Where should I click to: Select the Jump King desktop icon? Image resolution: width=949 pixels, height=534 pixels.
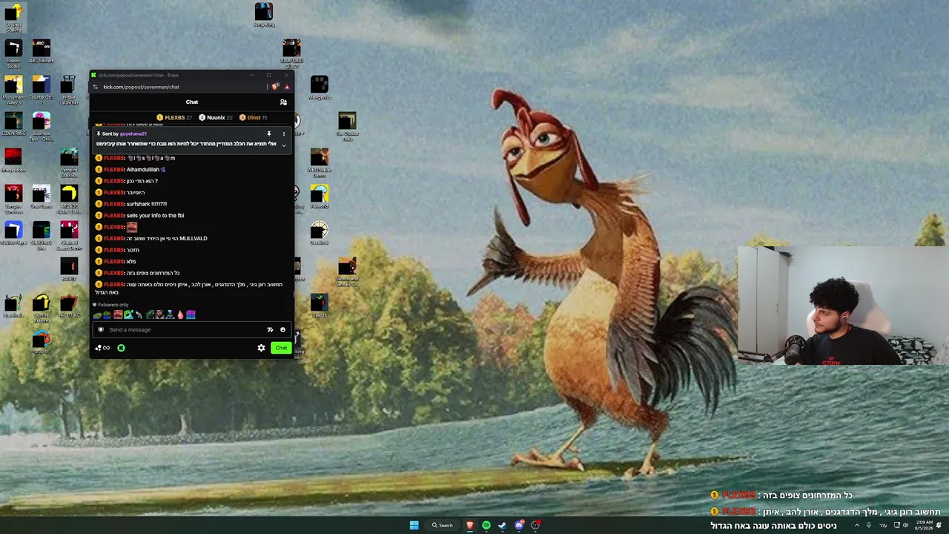(264, 15)
